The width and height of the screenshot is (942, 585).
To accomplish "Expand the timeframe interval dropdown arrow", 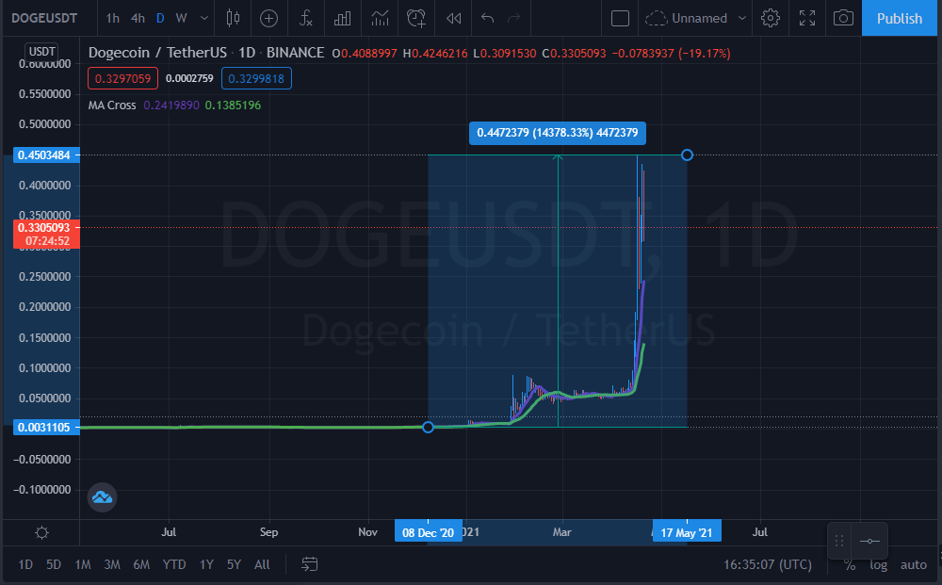I will point(204,18).
